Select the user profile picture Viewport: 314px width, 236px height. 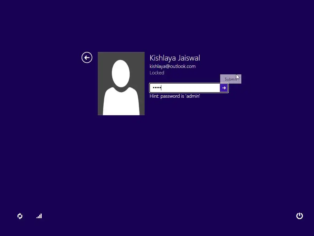tap(121, 84)
